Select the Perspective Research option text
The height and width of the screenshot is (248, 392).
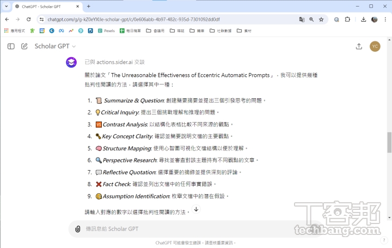click(130, 160)
